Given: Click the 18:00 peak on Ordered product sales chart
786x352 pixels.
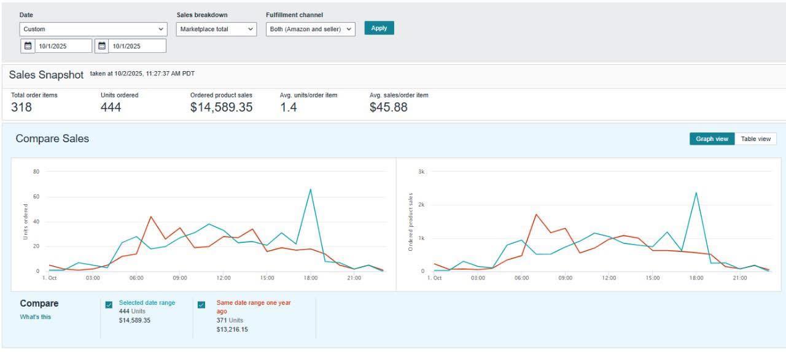Looking at the screenshot, I should (696, 193).
